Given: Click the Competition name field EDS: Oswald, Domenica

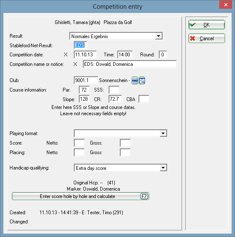Looking at the screenshot, I should coord(130,64).
